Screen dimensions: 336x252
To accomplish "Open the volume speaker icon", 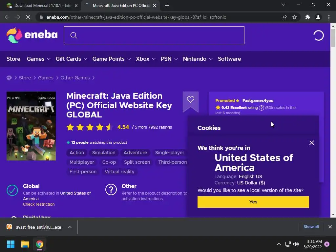I will point(296,244).
